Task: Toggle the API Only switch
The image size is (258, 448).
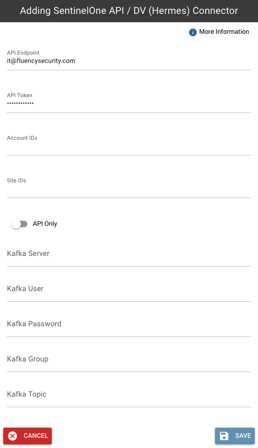Action: coord(19,224)
